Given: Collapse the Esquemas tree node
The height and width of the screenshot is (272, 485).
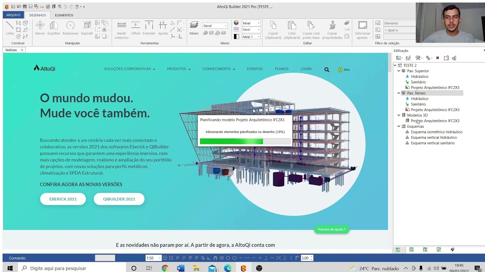Looking at the screenshot, I should pyautogui.click(x=399, y=126).
